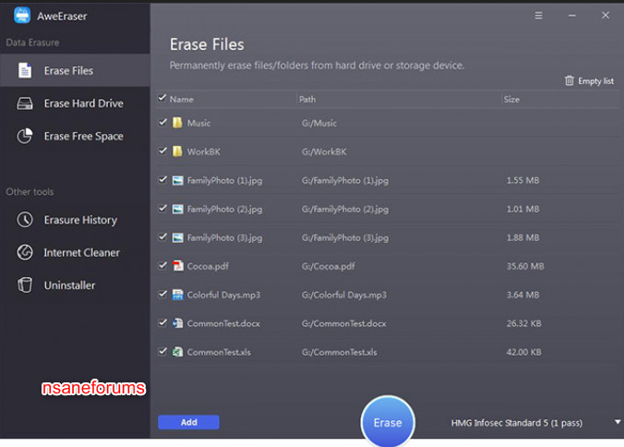
Task: Click size value 1.01 MB
Action: [x=522, y=209]
